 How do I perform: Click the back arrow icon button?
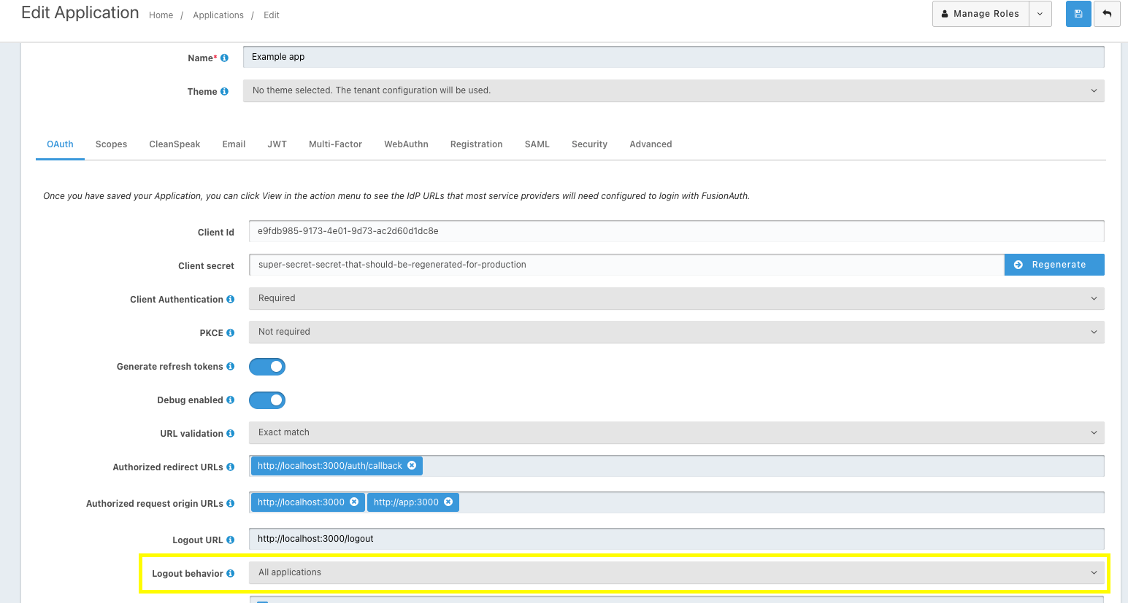pyautogui.click(x=1107, y=14)
